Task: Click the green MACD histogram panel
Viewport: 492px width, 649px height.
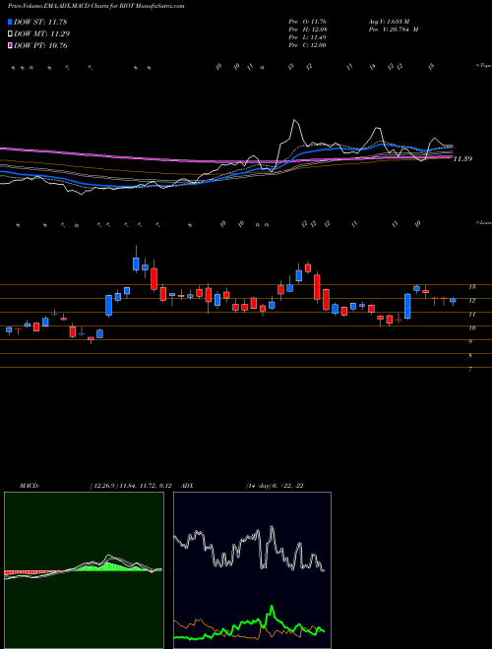Action: click(84, 570)
